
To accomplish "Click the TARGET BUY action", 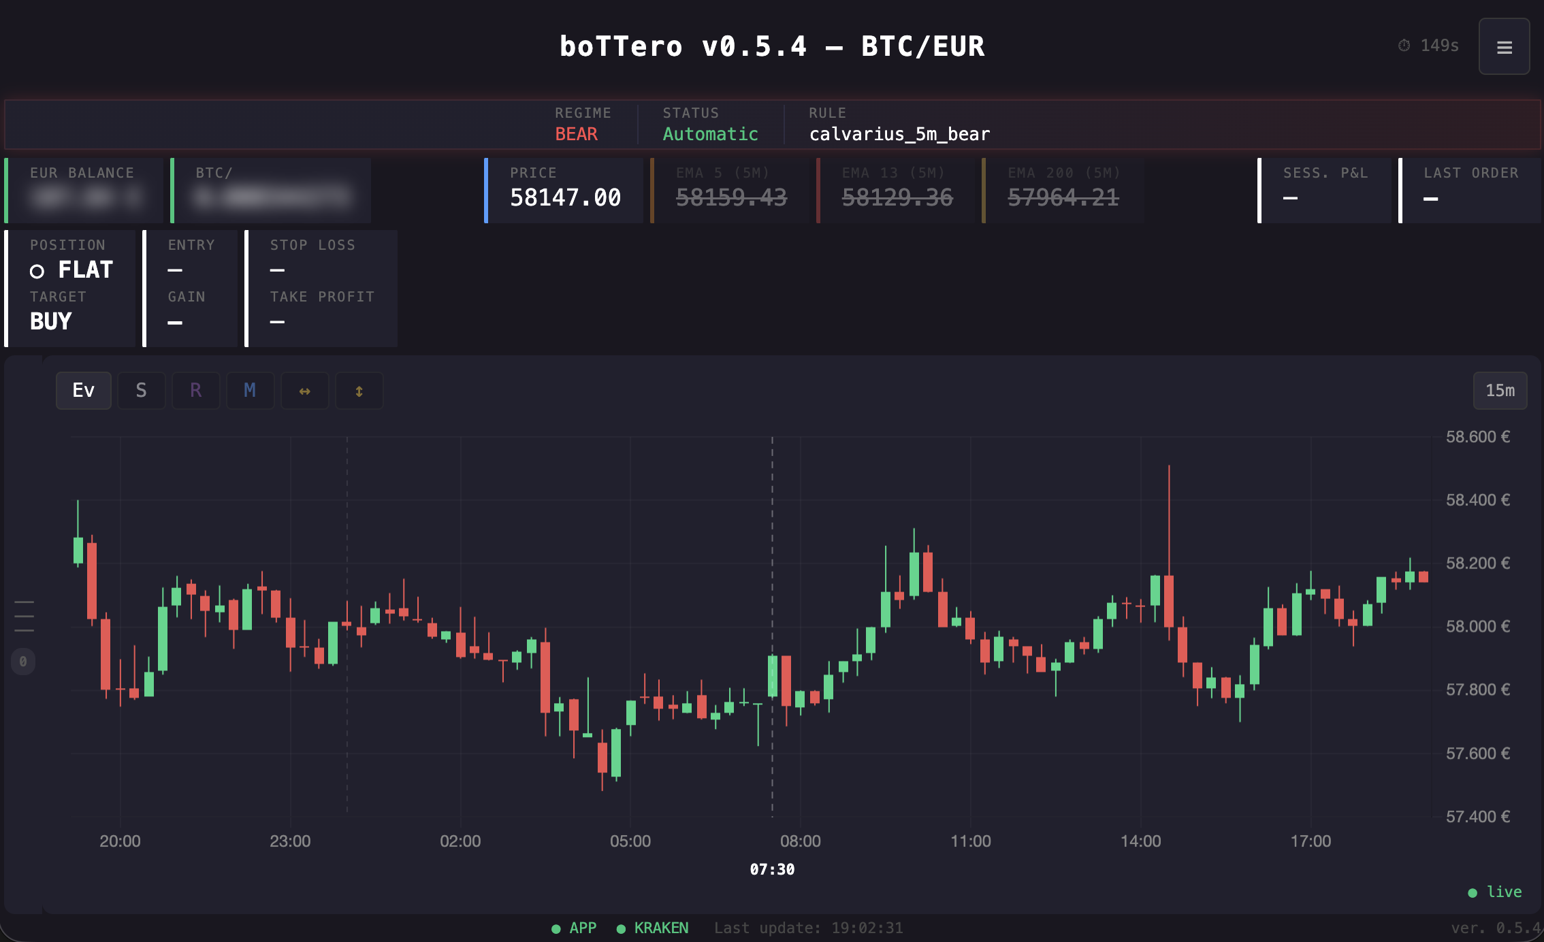I will [50, 320].
